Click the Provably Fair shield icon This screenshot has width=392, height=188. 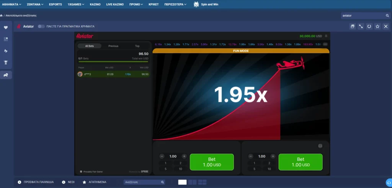click(x=81, y=172)
